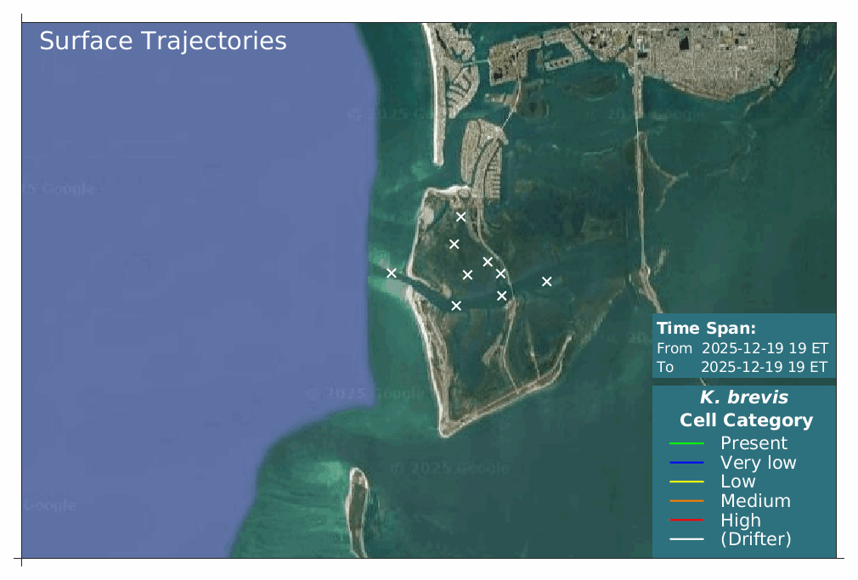Click the drifter X just below the cluster center
The height and width of the screenshot is (580, 858).
click(x=503, y=296)
